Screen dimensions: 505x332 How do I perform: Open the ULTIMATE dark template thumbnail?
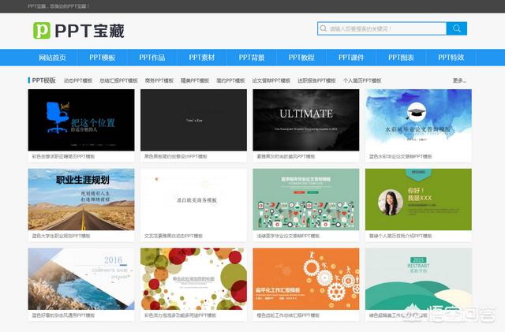pos(305,119)
